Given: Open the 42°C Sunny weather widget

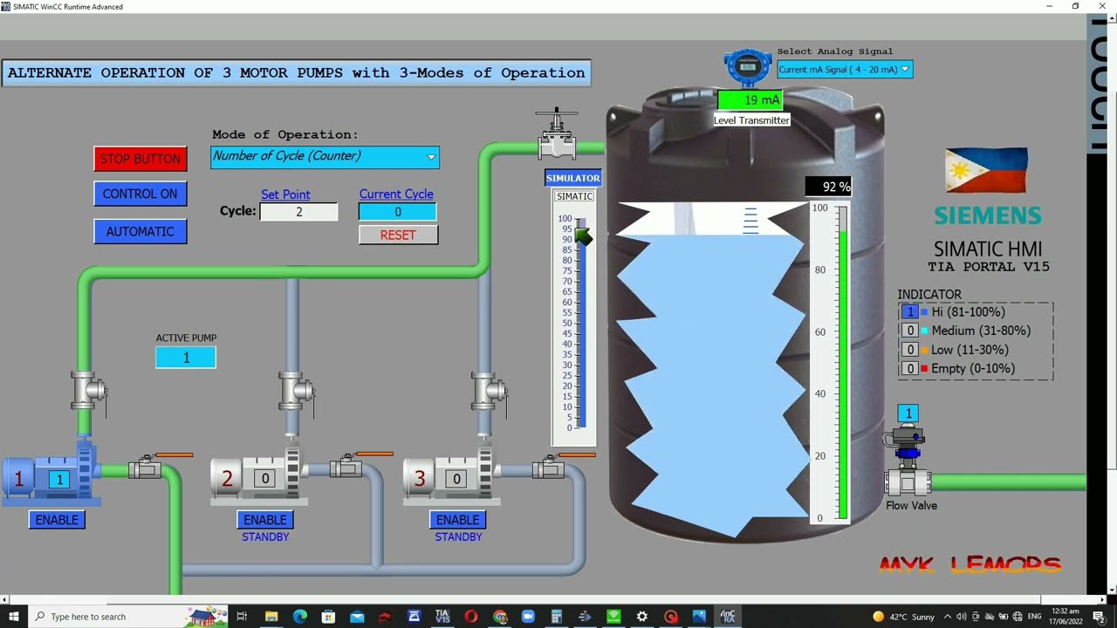Looking at the screenshot, I should (903, 617).
